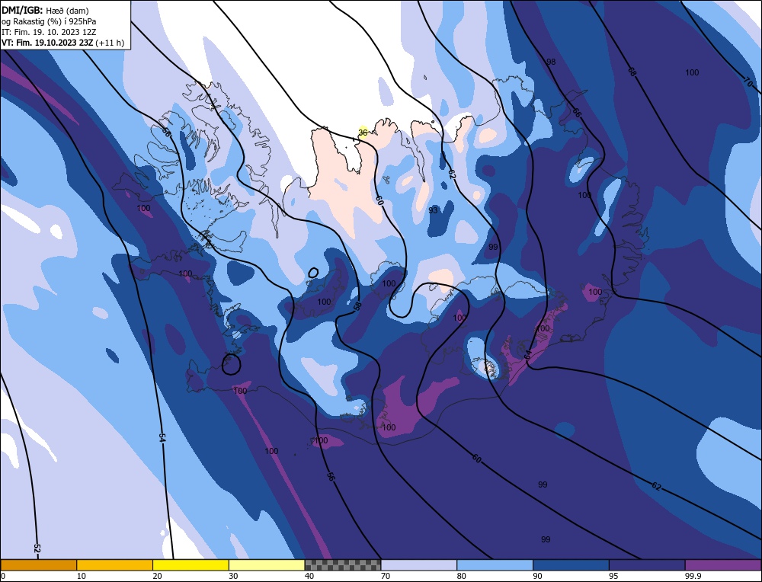Pick the lavender 70–80 legend swatch
The width and height of the screenshot is (762, 582).
point(419,564)
